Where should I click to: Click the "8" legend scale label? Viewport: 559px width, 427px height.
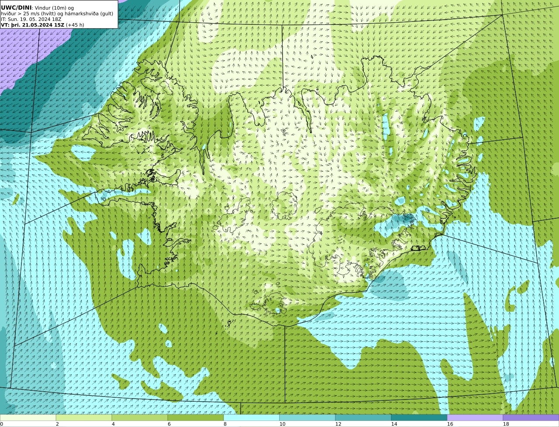(x=225, y=424)
